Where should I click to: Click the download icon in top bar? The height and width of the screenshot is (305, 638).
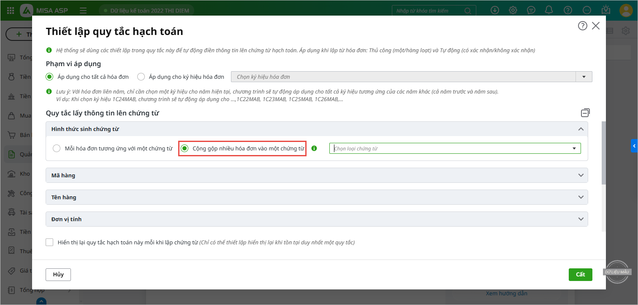coord(495,11)
